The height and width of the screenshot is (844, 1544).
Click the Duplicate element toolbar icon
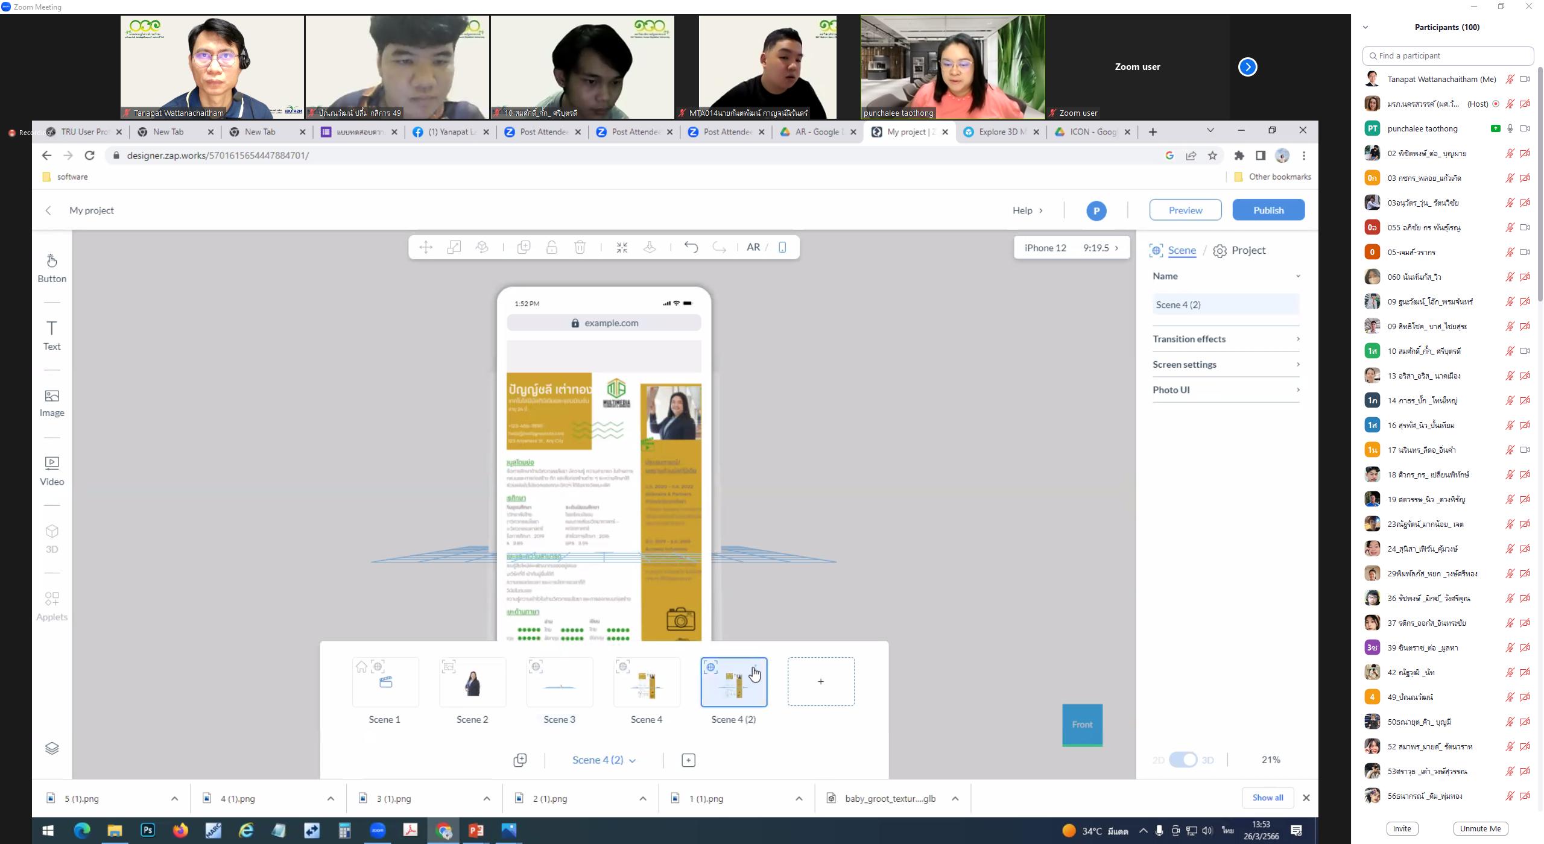[x=524, y=247]
